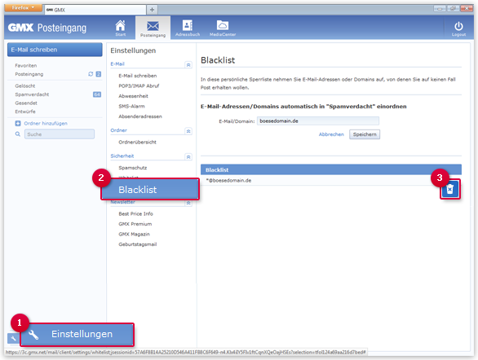Click the E-Mail schreiben button
This screenshot has width=478, height=360.
coord(55,50)
